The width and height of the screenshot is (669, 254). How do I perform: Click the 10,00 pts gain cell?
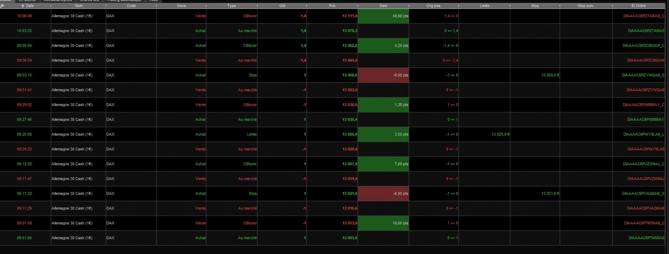[x=383, y=223]
